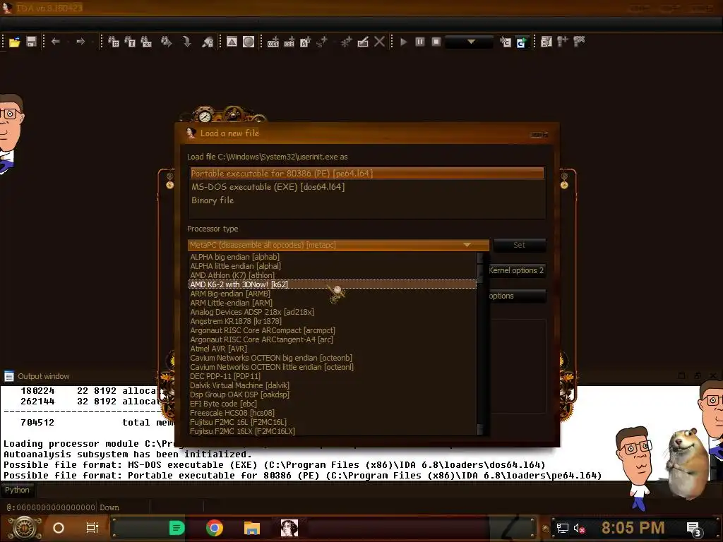Click the plus-pin toolbar icon
The image size is (723, 542).
[563, 42]
